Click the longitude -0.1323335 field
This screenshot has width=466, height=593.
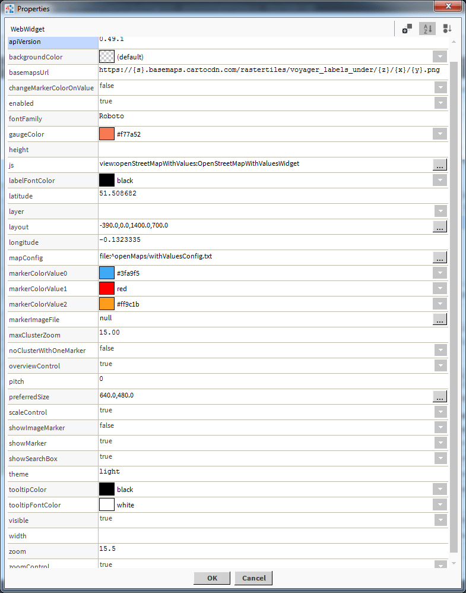click(273, 242)
